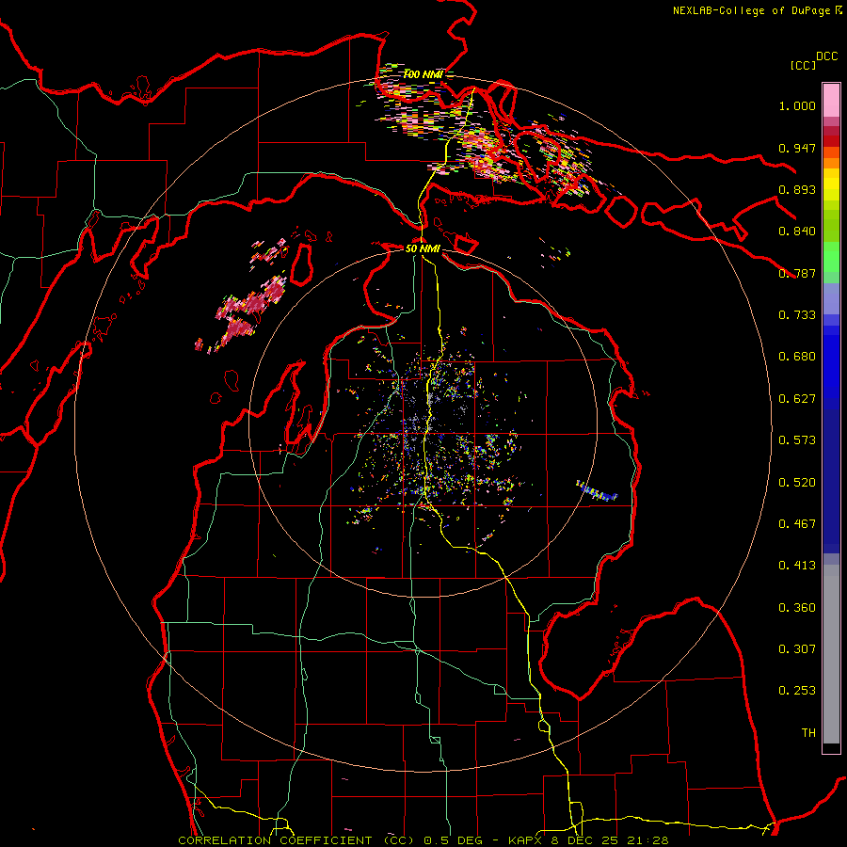The width and height of the screenshot is (847, 847).
Task: Pick the bright green band of the color bar
Action: point(831,257)
